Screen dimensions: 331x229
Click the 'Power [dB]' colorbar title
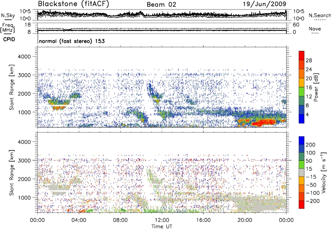tap(316, 87)
